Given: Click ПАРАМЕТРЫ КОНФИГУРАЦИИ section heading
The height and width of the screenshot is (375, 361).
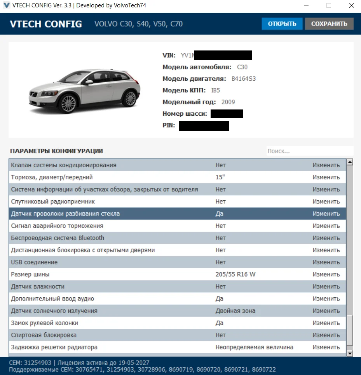Looking at the screenshot, I should (56, 151).
